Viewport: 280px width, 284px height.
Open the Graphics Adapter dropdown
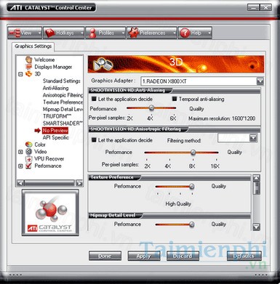point(260,81)
